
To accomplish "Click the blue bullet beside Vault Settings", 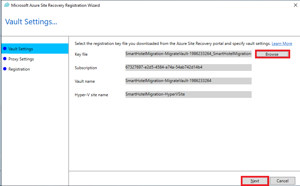I will (5, 49).
